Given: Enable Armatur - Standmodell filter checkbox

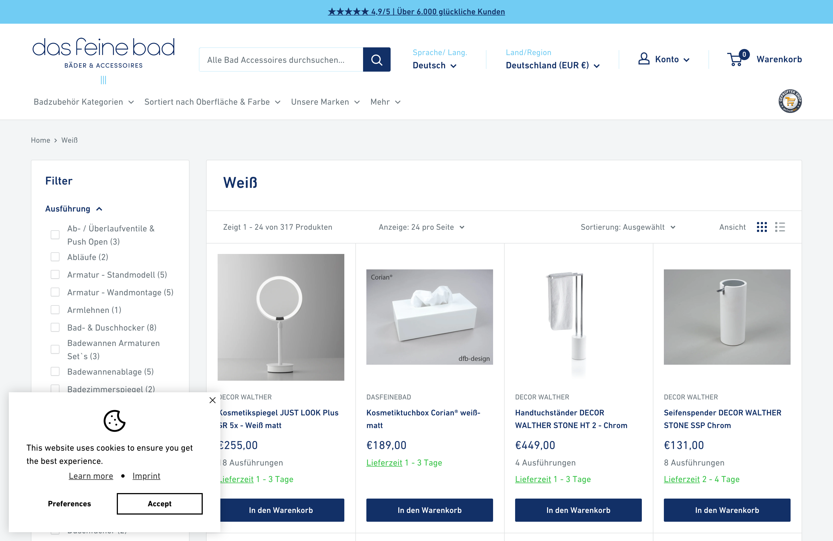Looking at the screenshot, I should [55, 275].
